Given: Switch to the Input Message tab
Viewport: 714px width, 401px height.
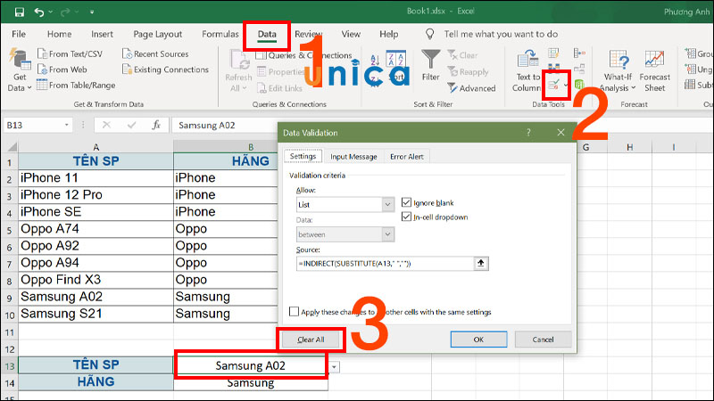Looking at the screenshot, I should click(x=353, y=157).
